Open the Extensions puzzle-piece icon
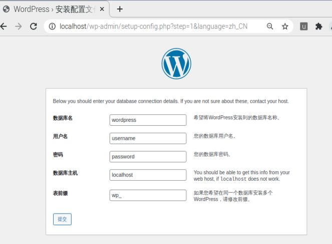The width and height of the screenshot is (332, 244). (318, 26)
